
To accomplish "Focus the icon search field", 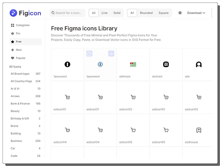I will click(70, 13).
